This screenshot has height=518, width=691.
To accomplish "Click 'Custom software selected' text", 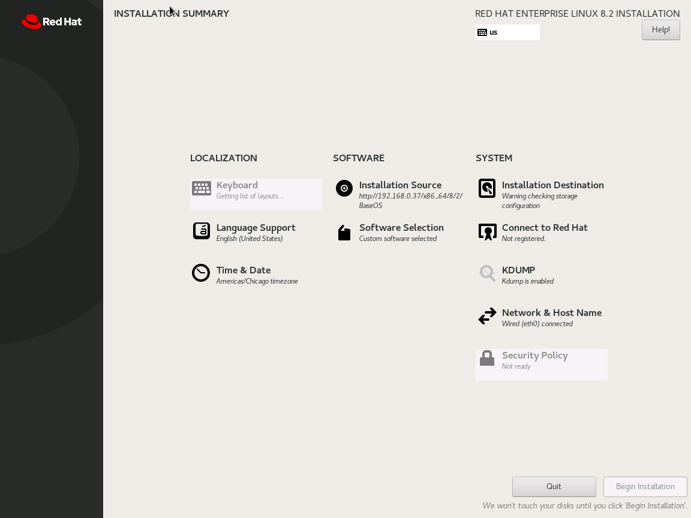I will (398, 239).
